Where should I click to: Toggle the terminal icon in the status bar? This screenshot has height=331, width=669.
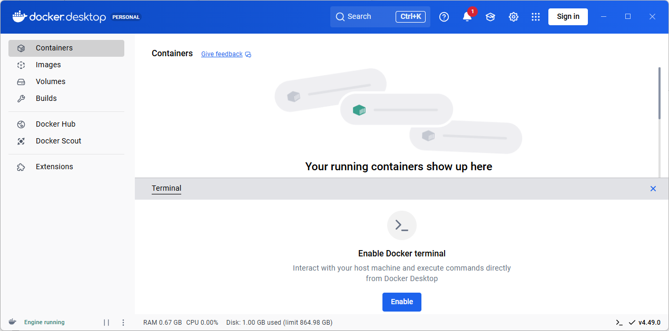(x=619, y=323)
